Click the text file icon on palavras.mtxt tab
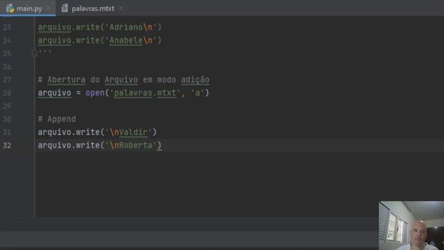444x250 pixels. coord(65,8)
